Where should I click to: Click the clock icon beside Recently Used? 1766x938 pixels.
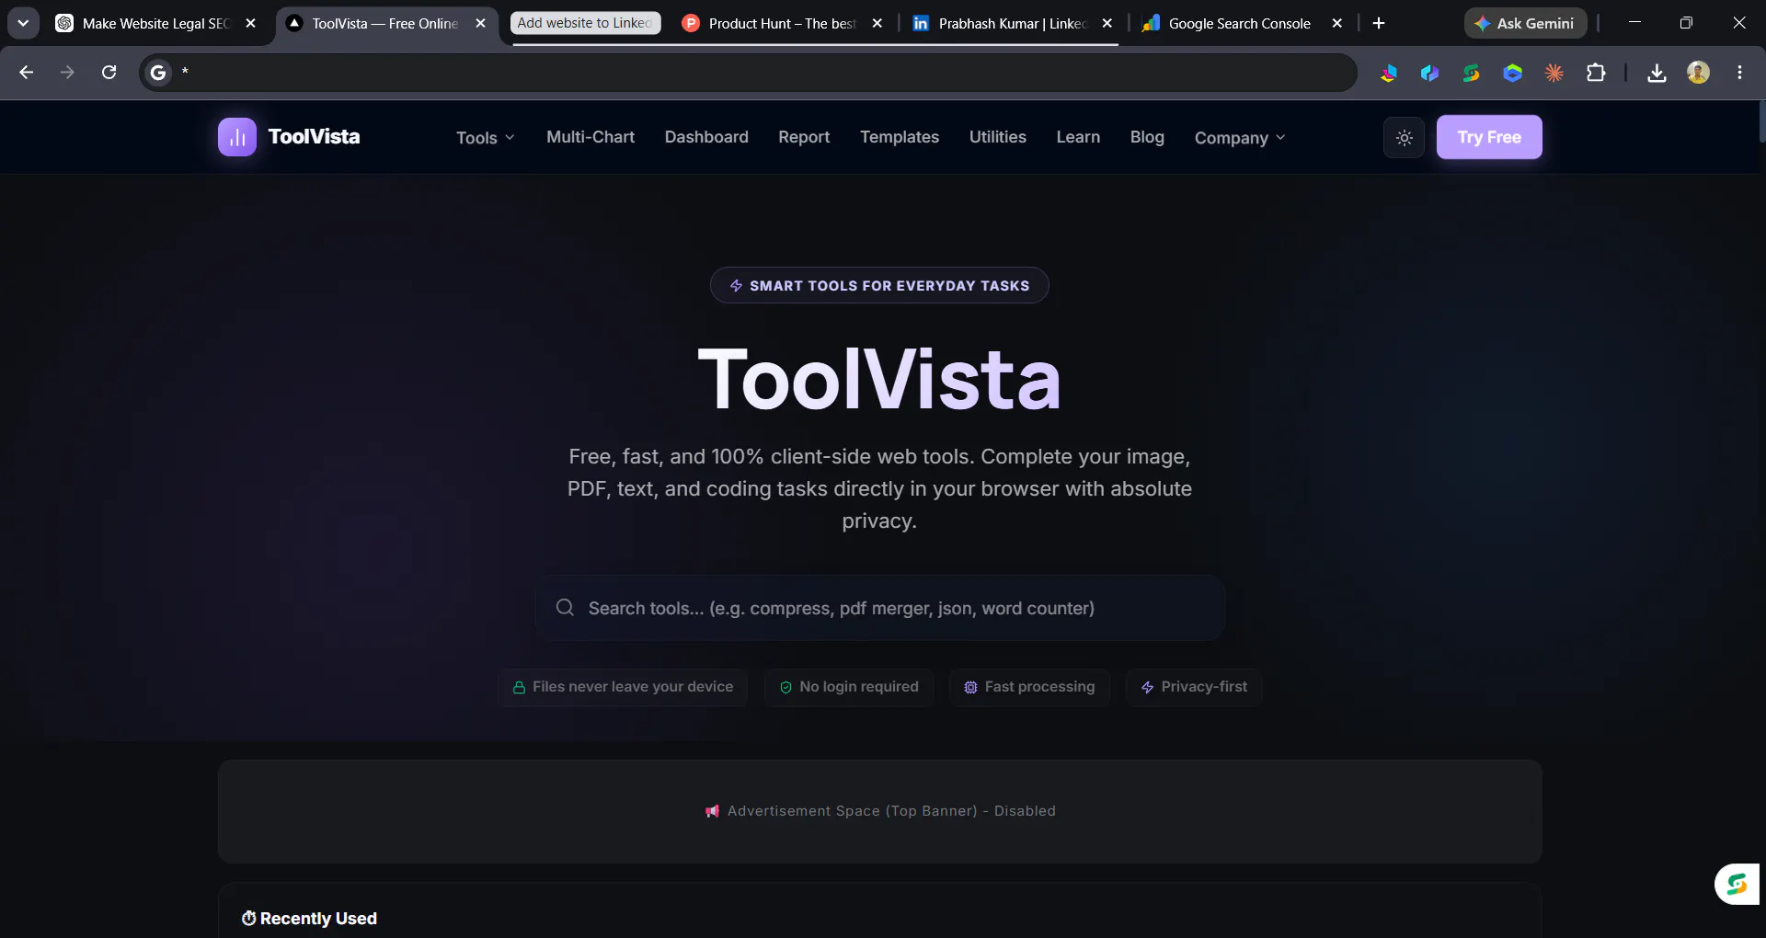[x=248, y=918]
